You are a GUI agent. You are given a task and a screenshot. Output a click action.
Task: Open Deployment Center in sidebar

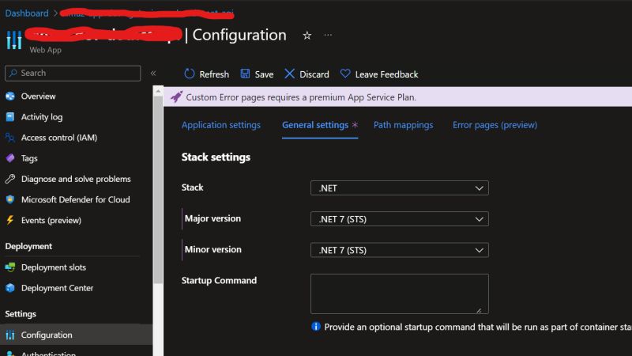click(57, 288)
